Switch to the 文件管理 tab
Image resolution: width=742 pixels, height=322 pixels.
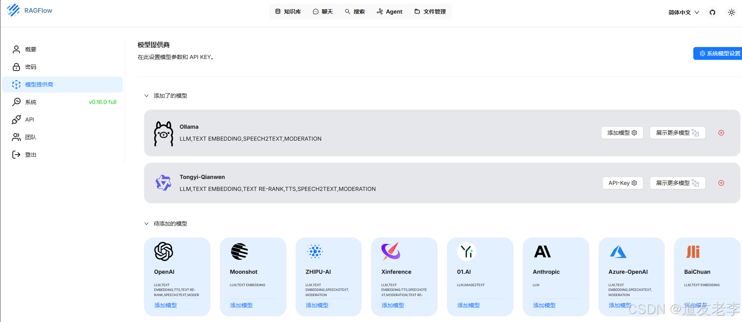[x=430, y=12]
